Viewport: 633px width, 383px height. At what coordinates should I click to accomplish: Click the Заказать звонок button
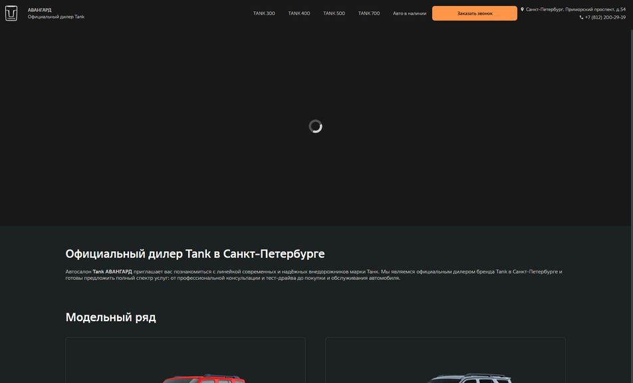pos(474,13)
